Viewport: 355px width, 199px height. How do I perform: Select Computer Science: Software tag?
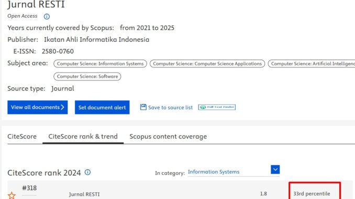(x=87, y=76)
